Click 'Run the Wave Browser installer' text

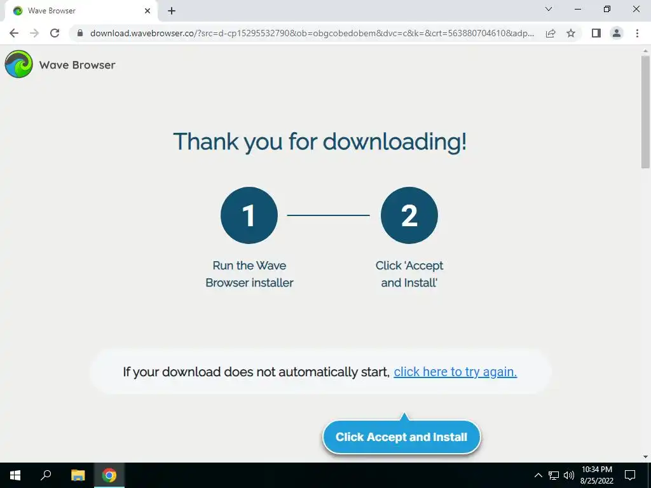(x=249, y=274)
